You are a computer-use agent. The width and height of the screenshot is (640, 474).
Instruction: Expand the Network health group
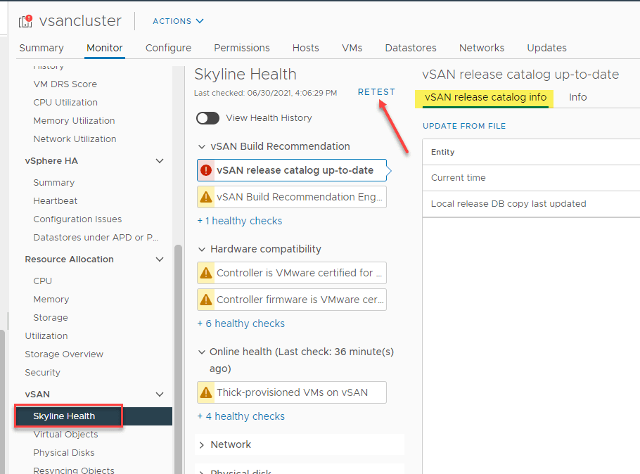pos(202,445)
